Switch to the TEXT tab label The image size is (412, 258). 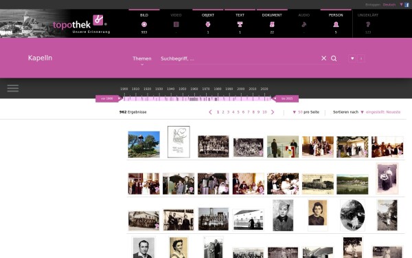click(240, 15)
